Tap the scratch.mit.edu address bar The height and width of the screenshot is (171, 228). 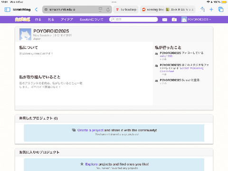coord(77,9)
